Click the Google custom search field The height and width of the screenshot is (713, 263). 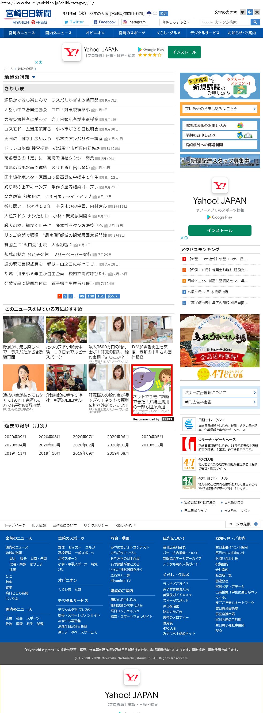click(x=226, y=22)
